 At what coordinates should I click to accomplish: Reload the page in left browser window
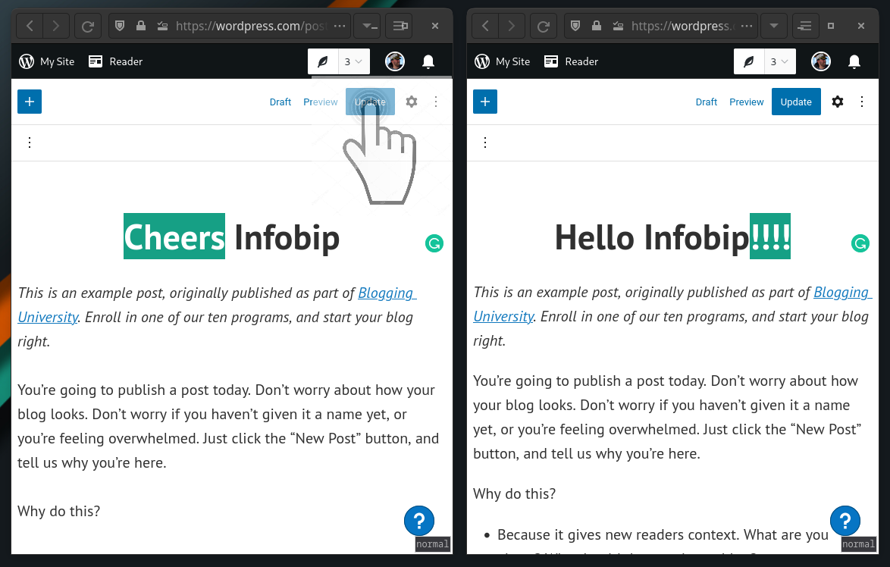coord(87,26)
